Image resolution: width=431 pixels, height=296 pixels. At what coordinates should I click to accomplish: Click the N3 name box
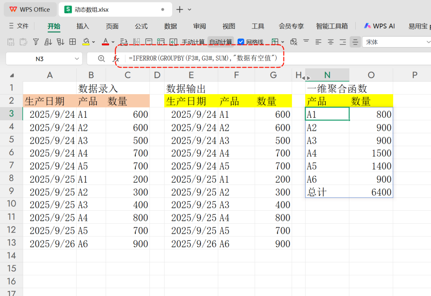tap(40, 59)
